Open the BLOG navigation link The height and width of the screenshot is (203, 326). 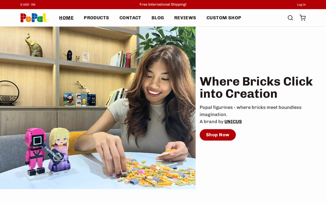point(158,18)
